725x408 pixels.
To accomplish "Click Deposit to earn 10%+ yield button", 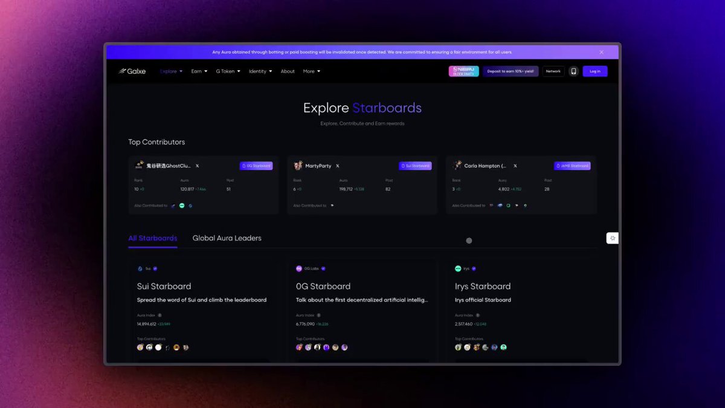I will tap(511, 71).
